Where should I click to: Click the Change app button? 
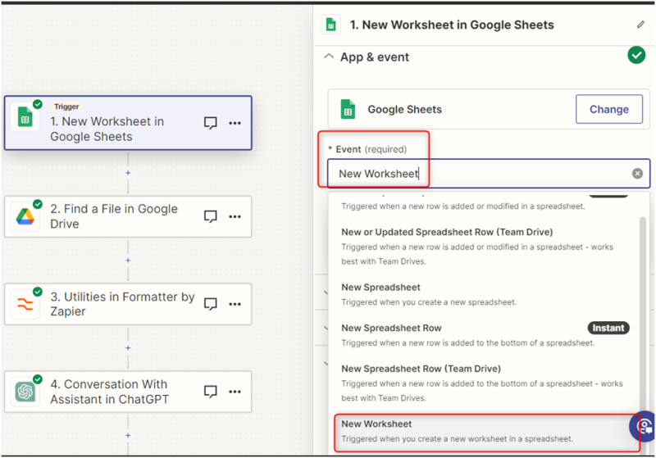[x=608, y=109]
